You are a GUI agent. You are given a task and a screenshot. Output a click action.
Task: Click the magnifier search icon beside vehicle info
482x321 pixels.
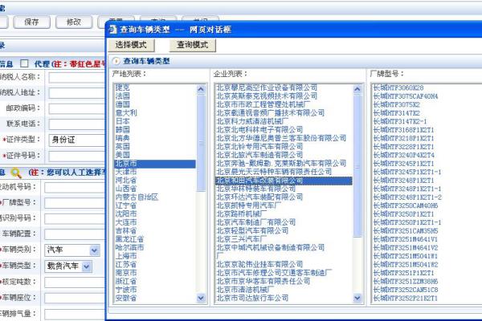coord(16,173)
